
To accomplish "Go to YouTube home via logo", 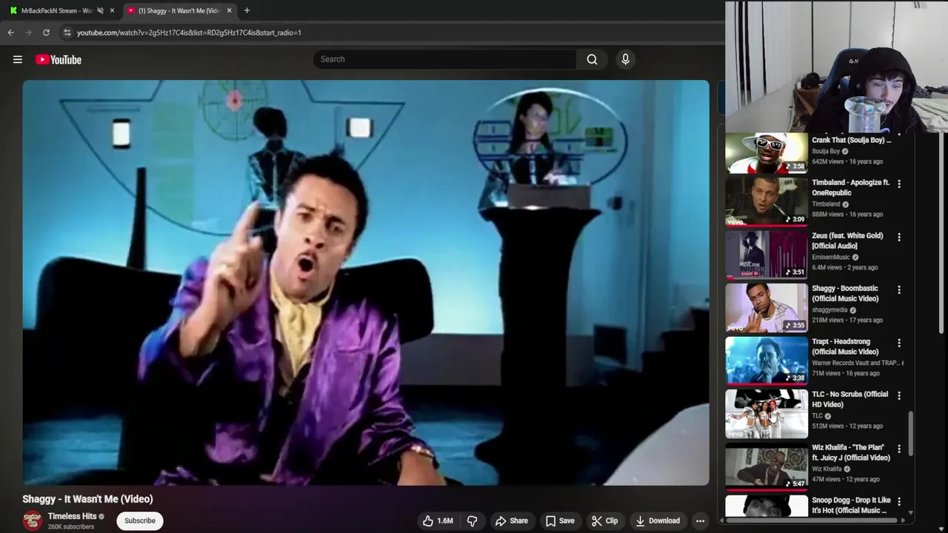I will (x=58, y=60).
